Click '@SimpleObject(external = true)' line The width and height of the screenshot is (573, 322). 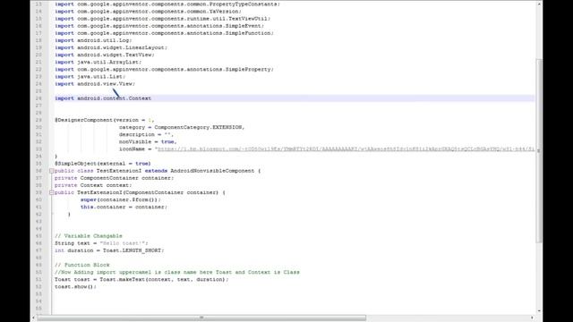[x=103, y=164]
